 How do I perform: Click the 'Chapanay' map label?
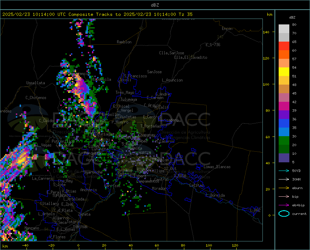pyautogui.click(x=147, y=135)
